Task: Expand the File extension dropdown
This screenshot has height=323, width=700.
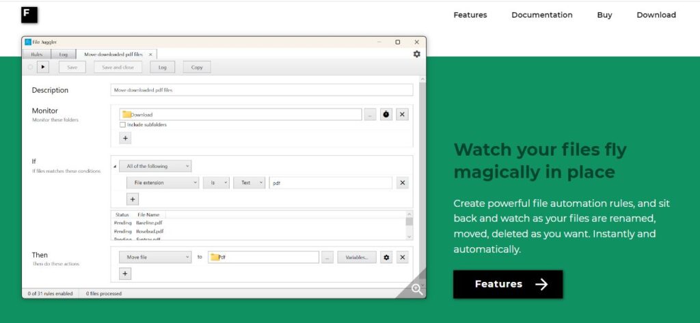Action: click(163, 183)
